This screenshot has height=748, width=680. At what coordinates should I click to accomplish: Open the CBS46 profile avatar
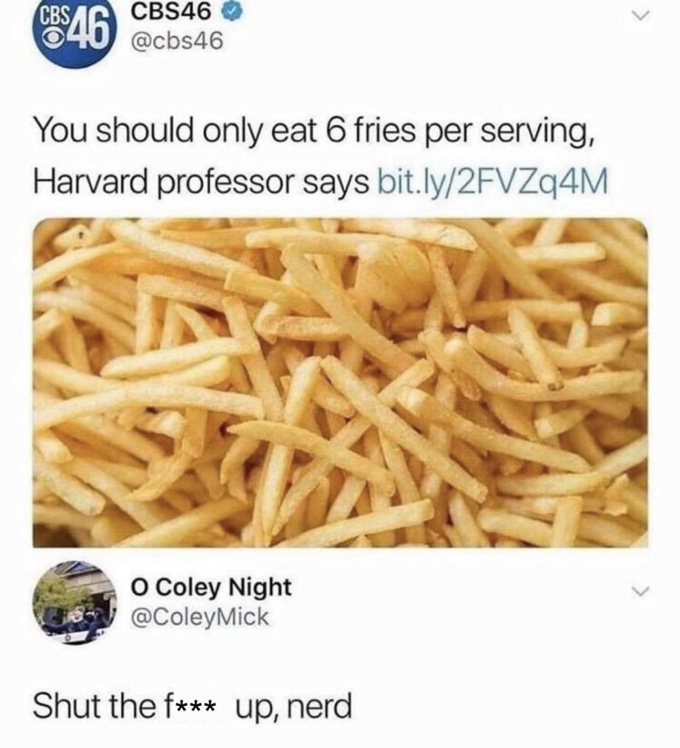75,35
